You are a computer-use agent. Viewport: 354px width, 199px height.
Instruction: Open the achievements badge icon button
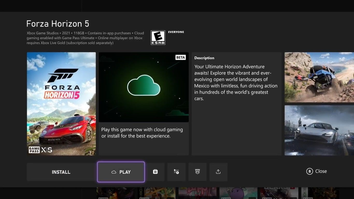[x=197, y=172]
